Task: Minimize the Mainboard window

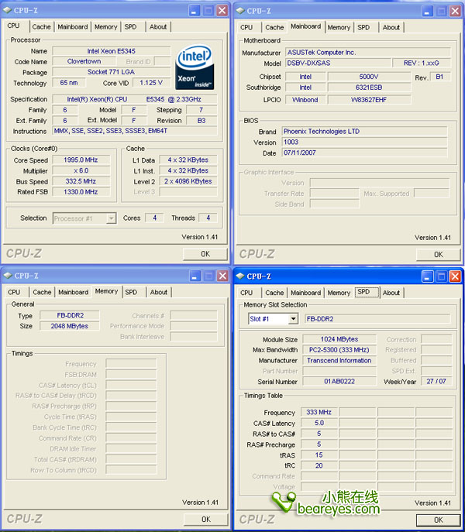Action: point(427,11)
